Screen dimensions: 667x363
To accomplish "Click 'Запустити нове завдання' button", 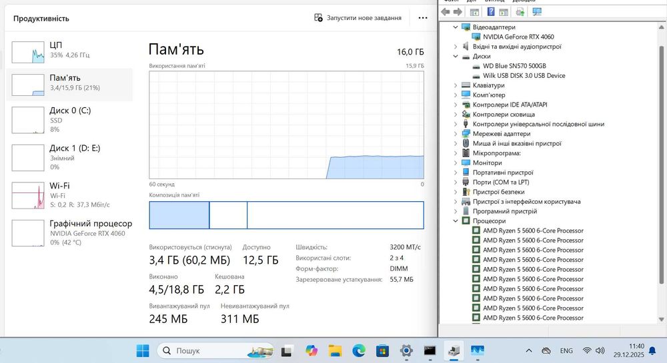I will click(x=358, y=18).
